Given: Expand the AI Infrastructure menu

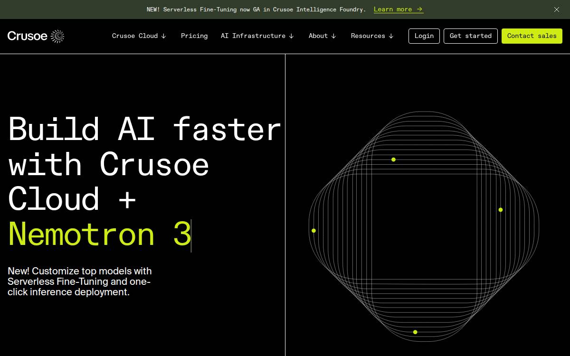Looking at the screenshot, I should (x=257, y=36).
